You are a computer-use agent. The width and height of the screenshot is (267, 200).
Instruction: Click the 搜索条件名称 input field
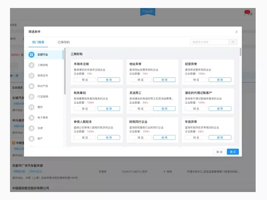coord(210,42)
